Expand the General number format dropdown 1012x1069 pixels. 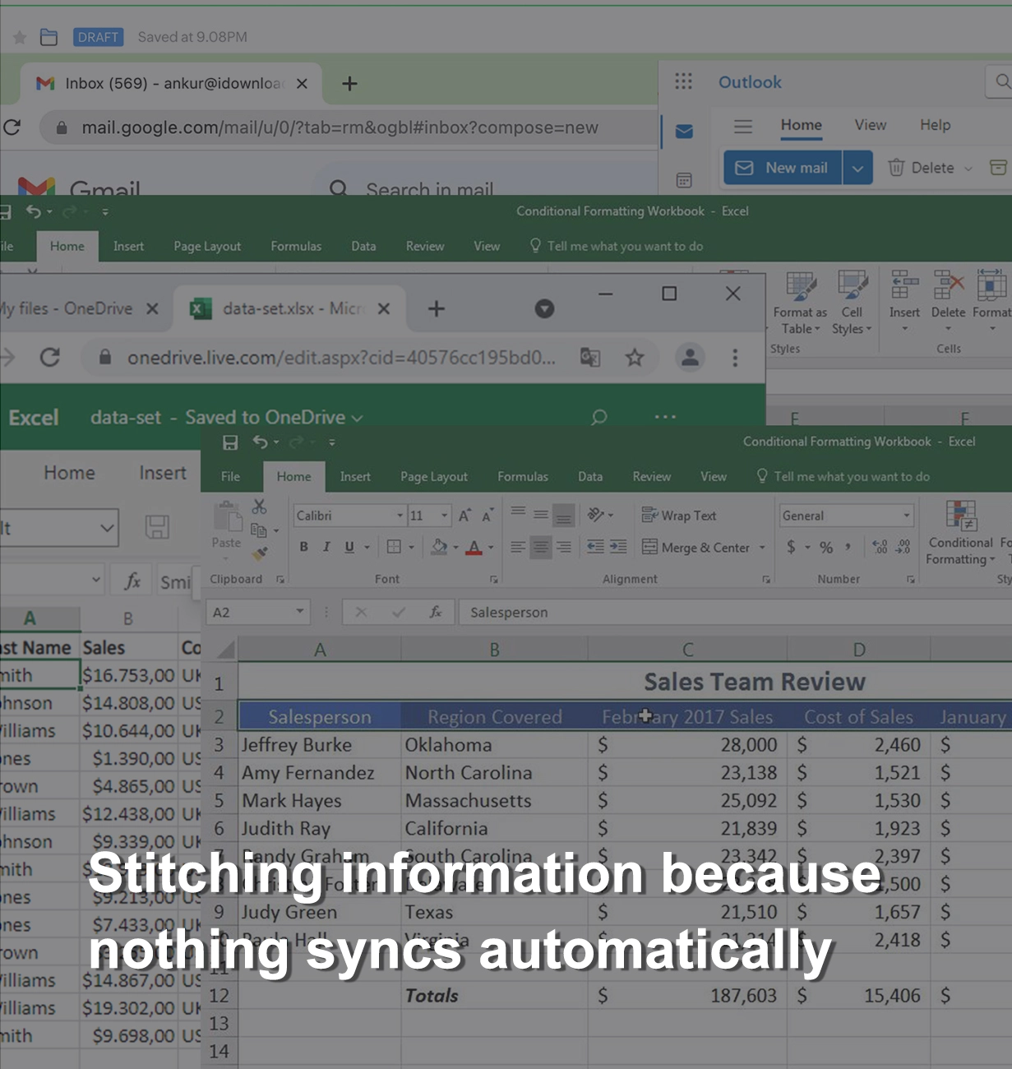[x=906, y=516]
